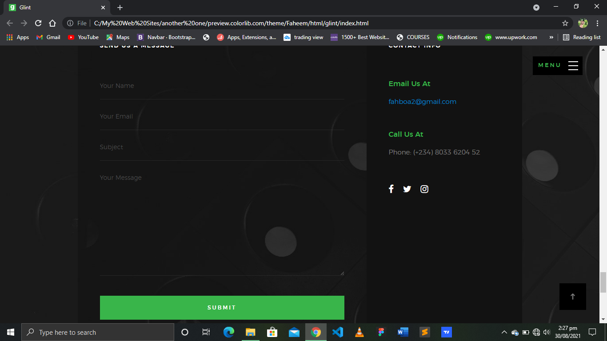Open Cortana circle on taskbar
This screenshot has width=607, height=341.
coord(185,332)
